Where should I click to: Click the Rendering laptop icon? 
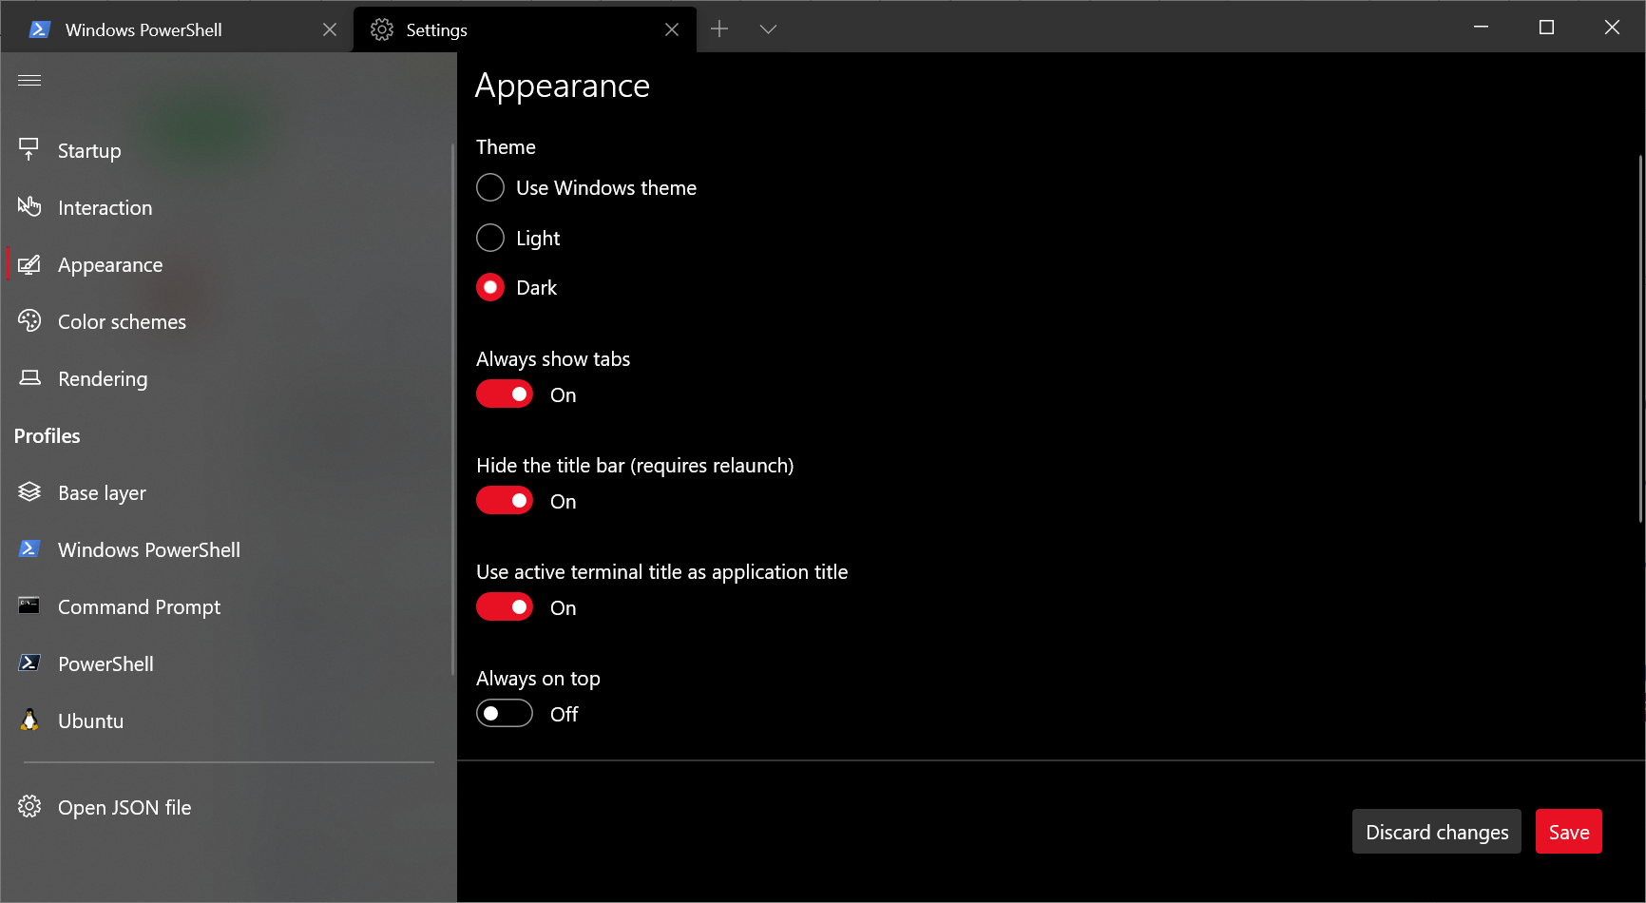tap(29, 377)
